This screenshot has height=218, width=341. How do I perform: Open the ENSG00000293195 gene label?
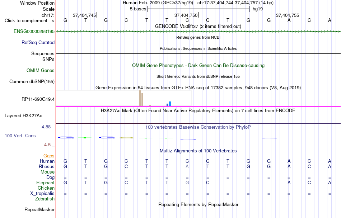(34, 31)
